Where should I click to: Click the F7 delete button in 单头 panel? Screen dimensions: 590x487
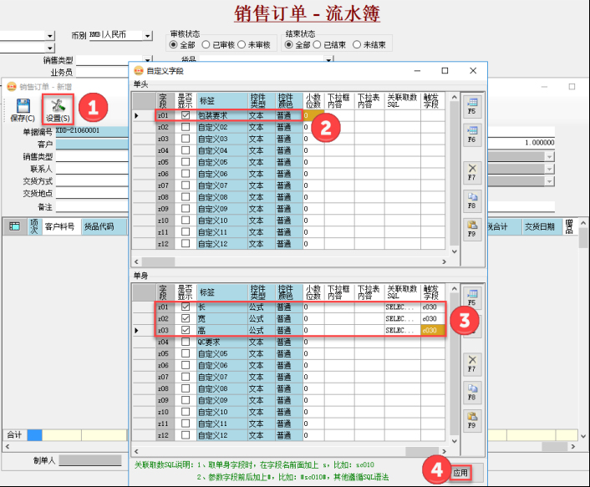click(472, 172)
